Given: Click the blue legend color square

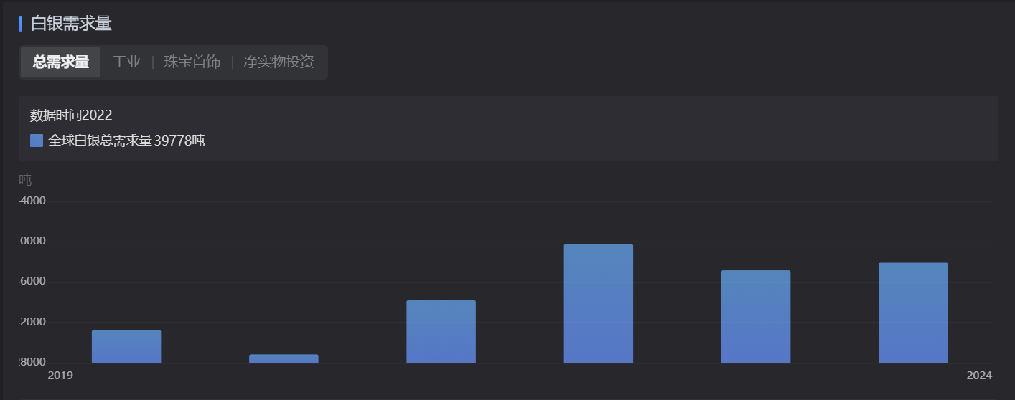Looking at the screenshot, I should tap(37, 141).
